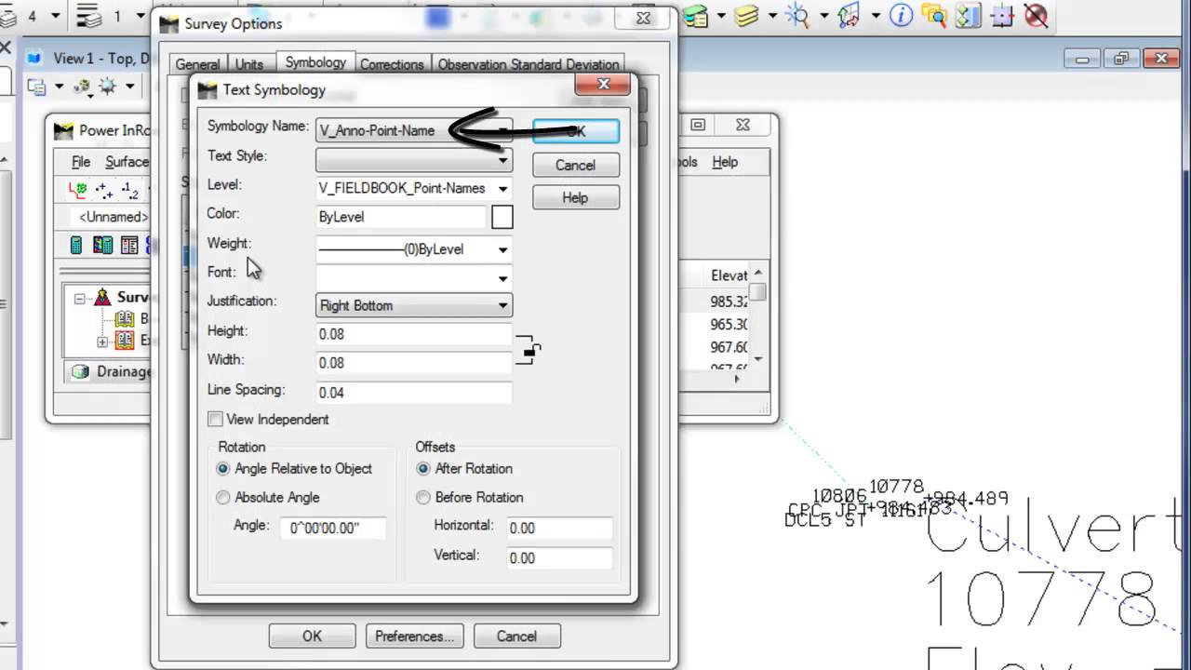1191x670 pixels.
Task: Click the blue Element Information icon
Action: click(x=901, y=16)
